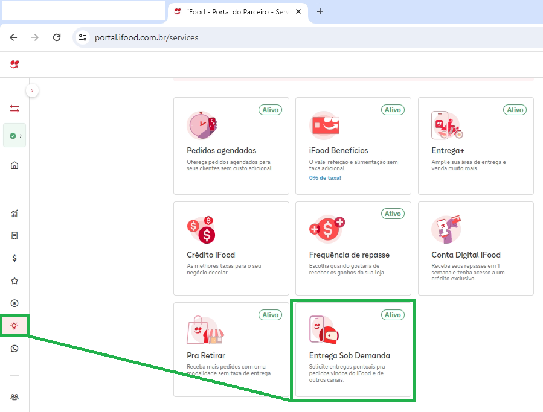Click the browser forward arrow
The height and width of the screenshot is (412, 543).
[35, 37]
